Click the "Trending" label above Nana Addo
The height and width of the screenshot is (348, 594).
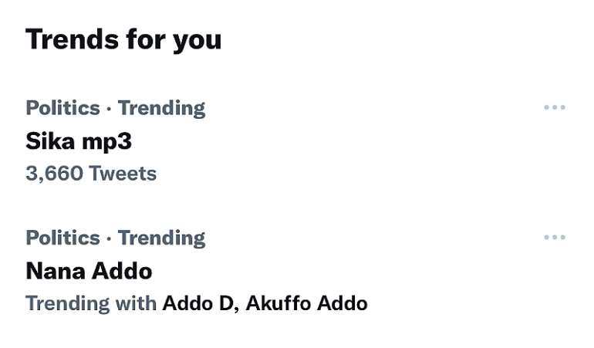[161, 237]
